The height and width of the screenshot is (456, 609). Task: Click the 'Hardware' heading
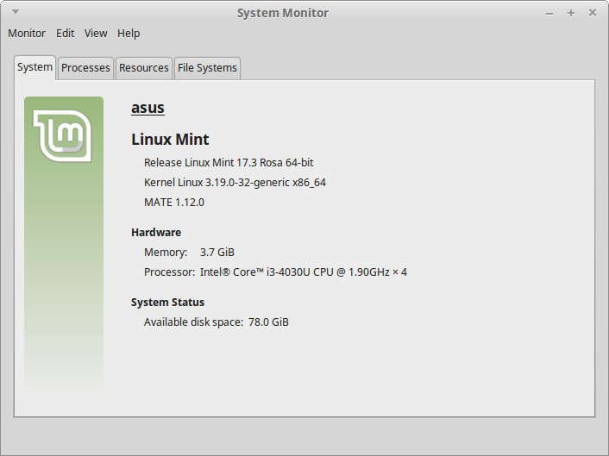tap(156, 233)
